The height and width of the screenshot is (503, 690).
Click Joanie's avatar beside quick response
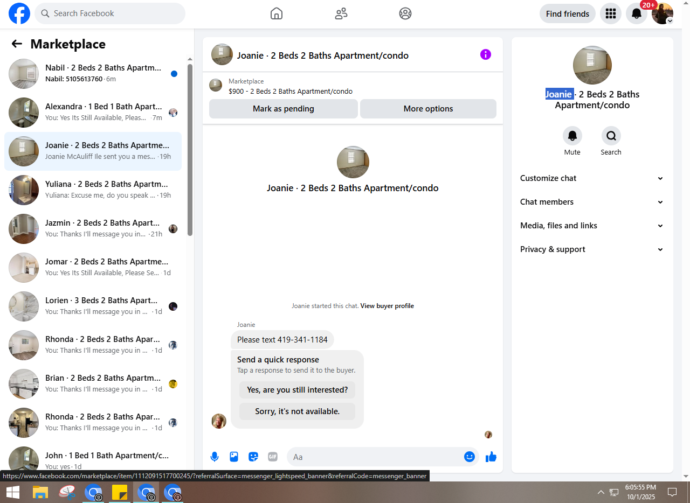click(x=219, y=421)
